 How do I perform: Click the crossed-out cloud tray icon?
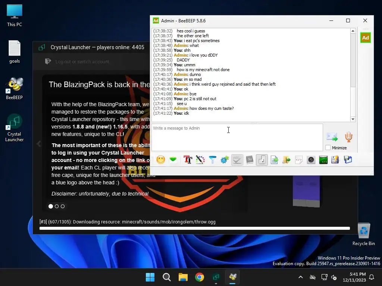313,277
